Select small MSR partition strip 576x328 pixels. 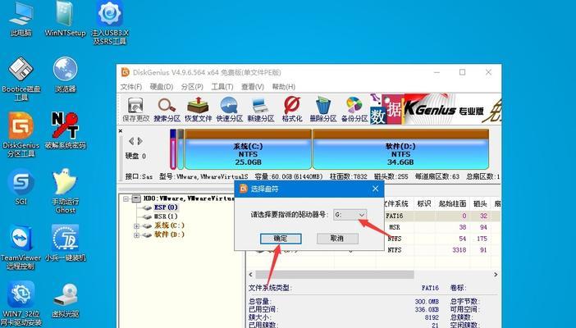click(181, 149)
